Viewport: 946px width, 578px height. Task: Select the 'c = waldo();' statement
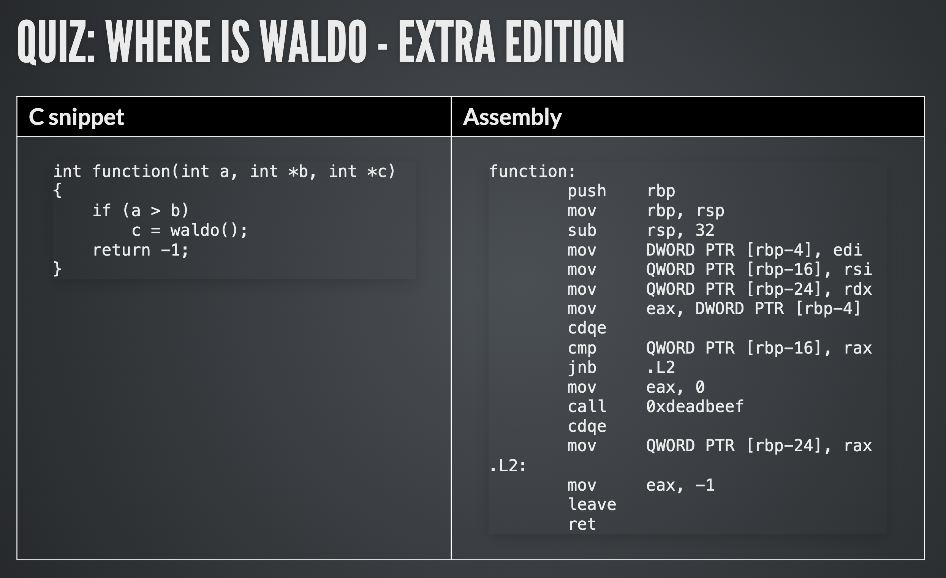pos(190,230)
